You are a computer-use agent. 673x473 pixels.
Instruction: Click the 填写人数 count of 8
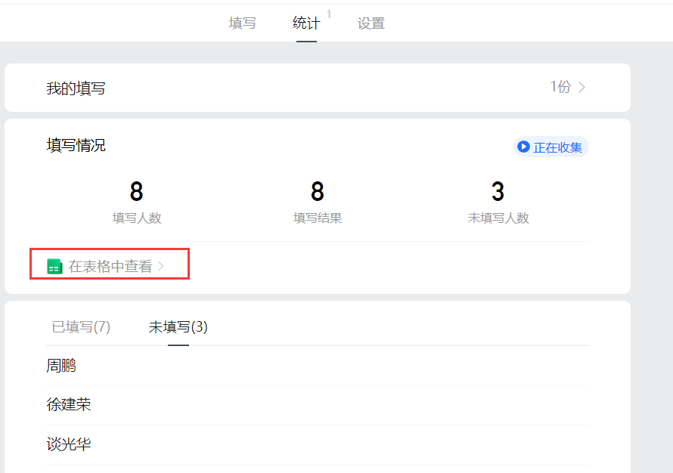pos(136,192)
